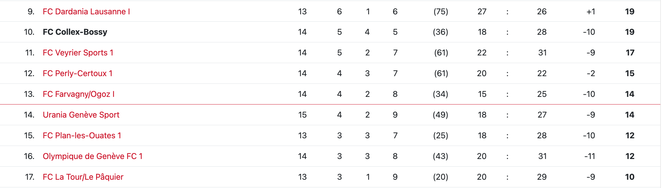Open Olympique de Genève FC 1 link
Viewport: 662px width, 188px height.
click(93, 156)
